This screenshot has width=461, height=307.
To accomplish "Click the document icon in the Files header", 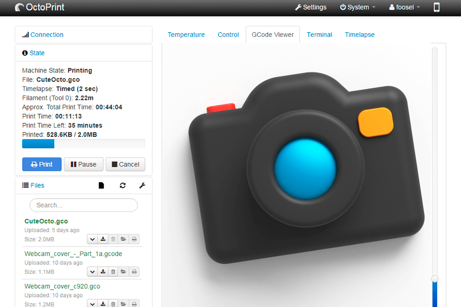I will pos(101,185).
